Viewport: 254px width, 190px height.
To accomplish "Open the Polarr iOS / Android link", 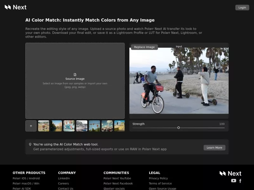I will pos(26,178).
